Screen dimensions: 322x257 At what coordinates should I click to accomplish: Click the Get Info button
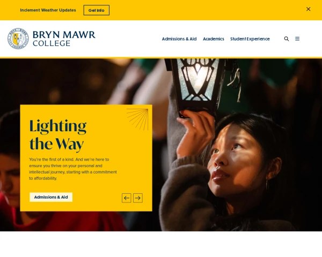point(96,10)
